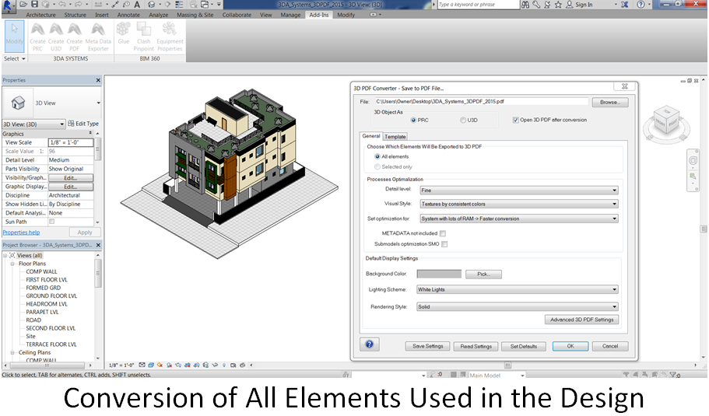Open the Meta Data Exporter tool
This screenshot has width=709, height=416.
(98, 37)
